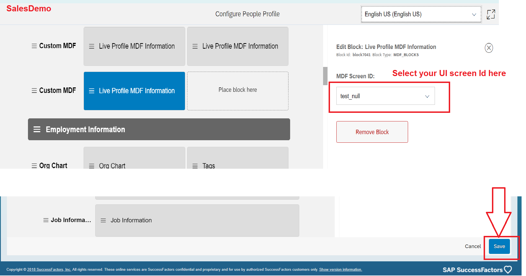Viewport: 526px width, 276px height.
Task: Select the Tags block
Action: coord(238,158)
